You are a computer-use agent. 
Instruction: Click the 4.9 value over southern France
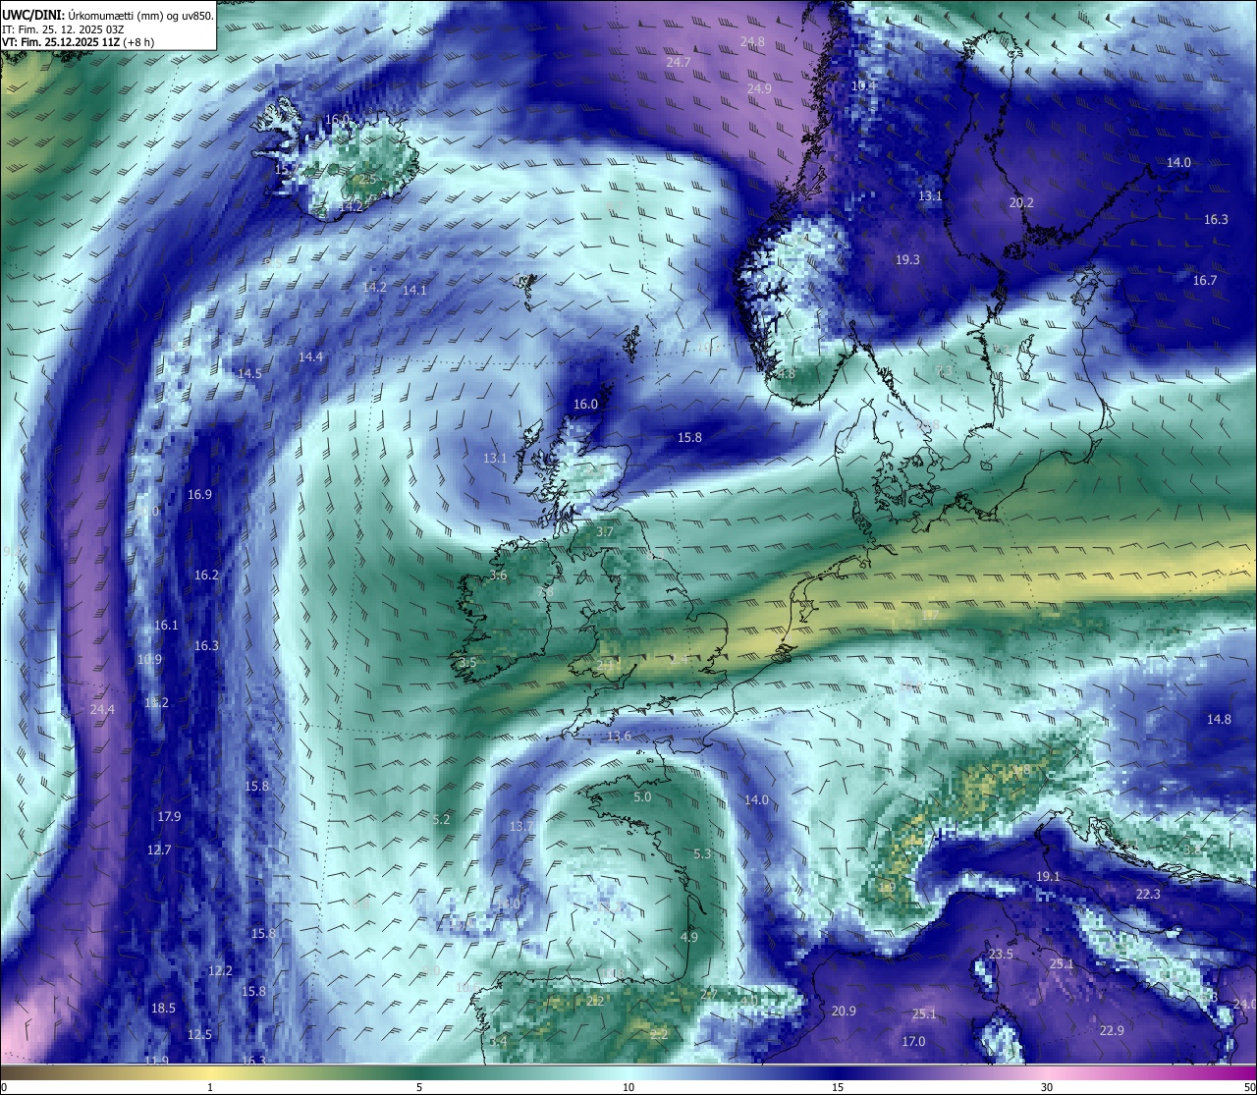(x=688, y=938)
